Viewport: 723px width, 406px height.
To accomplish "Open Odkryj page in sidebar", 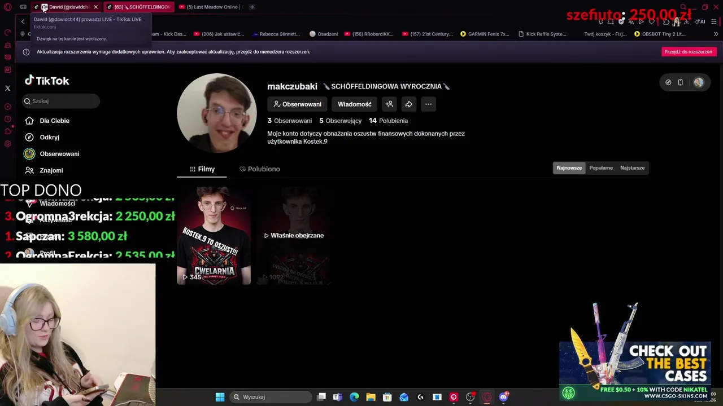I will tap(42, 137).
